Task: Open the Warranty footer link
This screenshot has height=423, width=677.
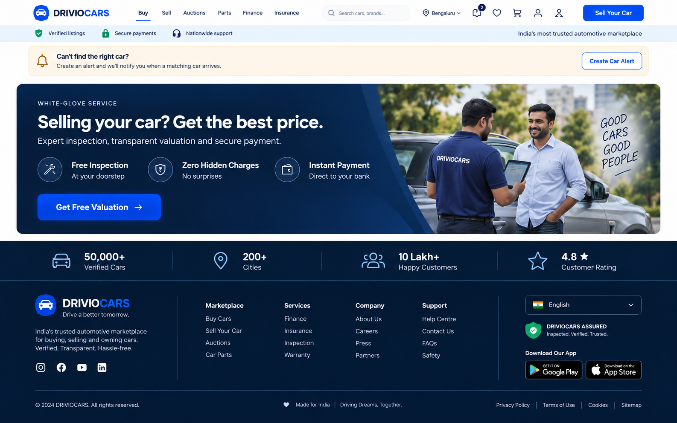Action: coord(297,355)
